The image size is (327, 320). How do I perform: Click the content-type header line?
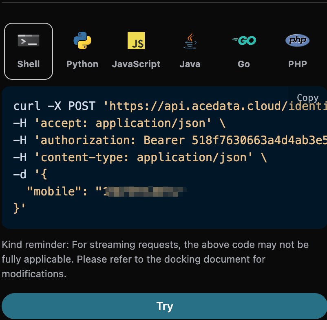point(139,157)
